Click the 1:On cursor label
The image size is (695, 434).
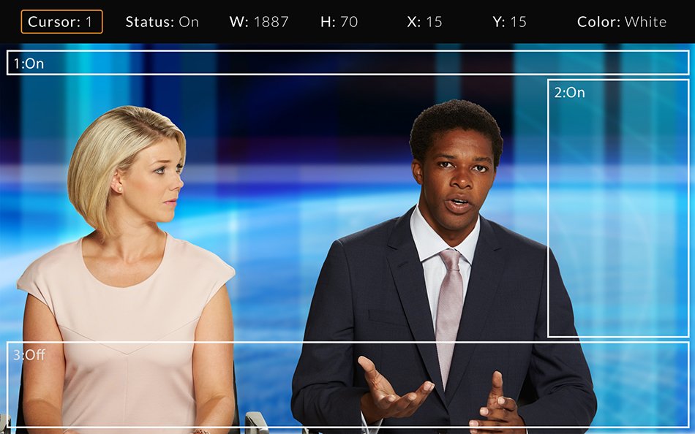29,64
